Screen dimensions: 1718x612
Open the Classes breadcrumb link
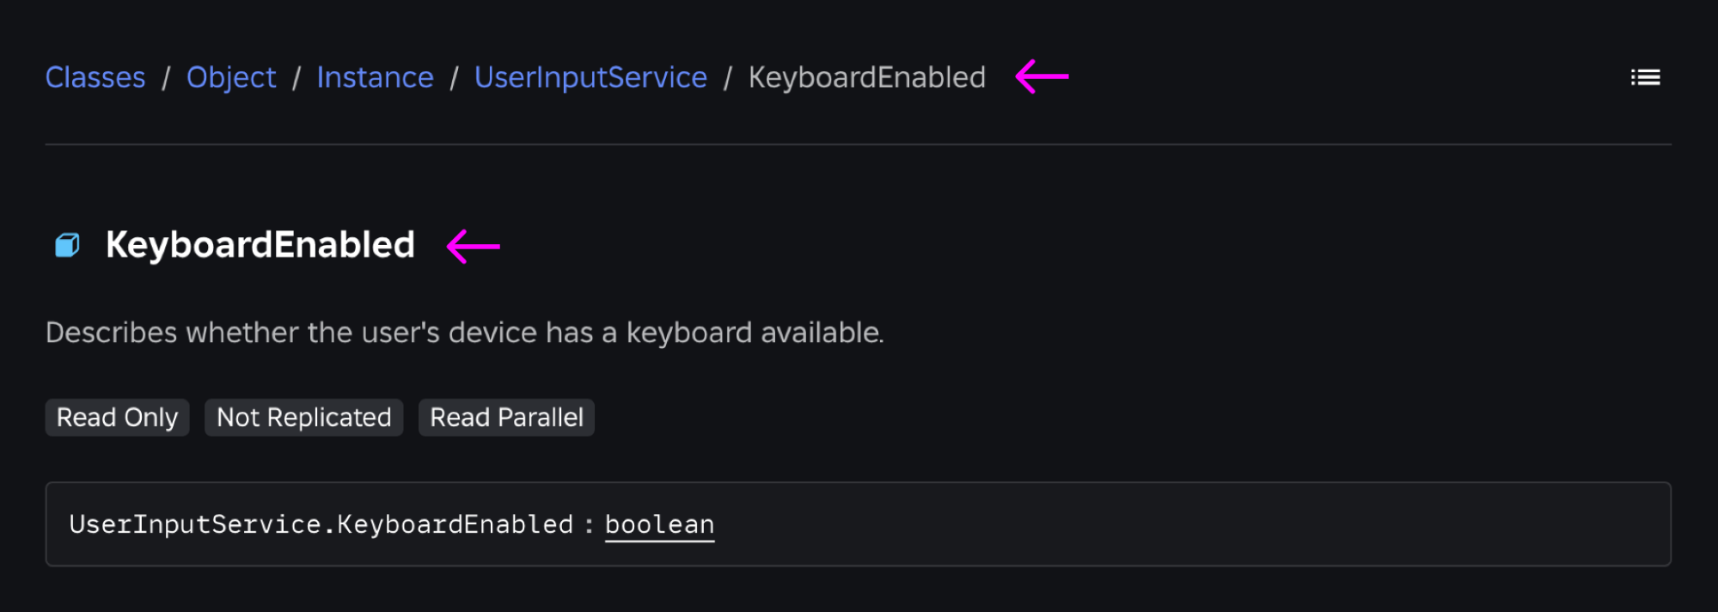tap(95, 76)
